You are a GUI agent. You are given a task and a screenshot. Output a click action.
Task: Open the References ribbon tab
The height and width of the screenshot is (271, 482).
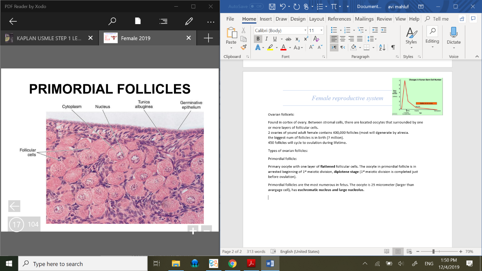(339, 19)
